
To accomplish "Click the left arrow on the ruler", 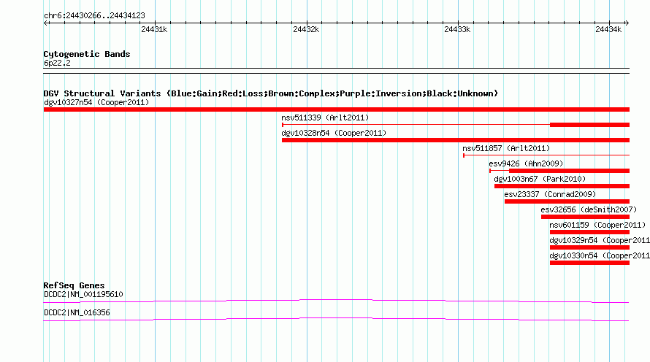I will 46,23.
